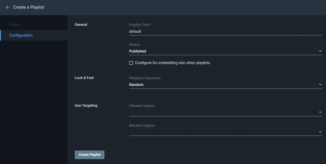Click the Allowed regions arrow icon
The width and height of the screenshot is (326, 164).
pos(320,112)
